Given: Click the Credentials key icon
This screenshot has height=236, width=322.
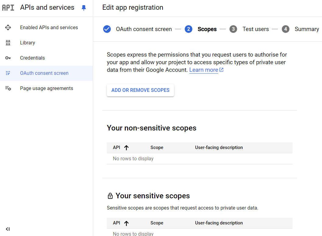Looking at the screenshot, I should coord(8,58).
